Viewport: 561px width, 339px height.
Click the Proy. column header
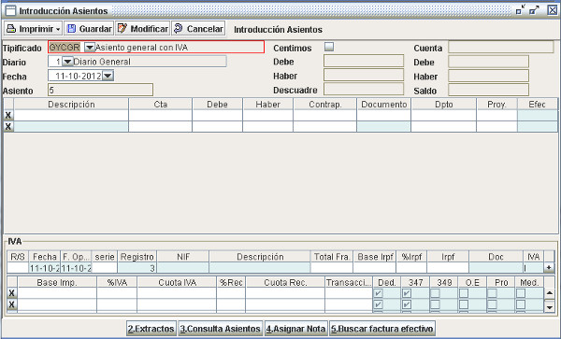[497, 105]
